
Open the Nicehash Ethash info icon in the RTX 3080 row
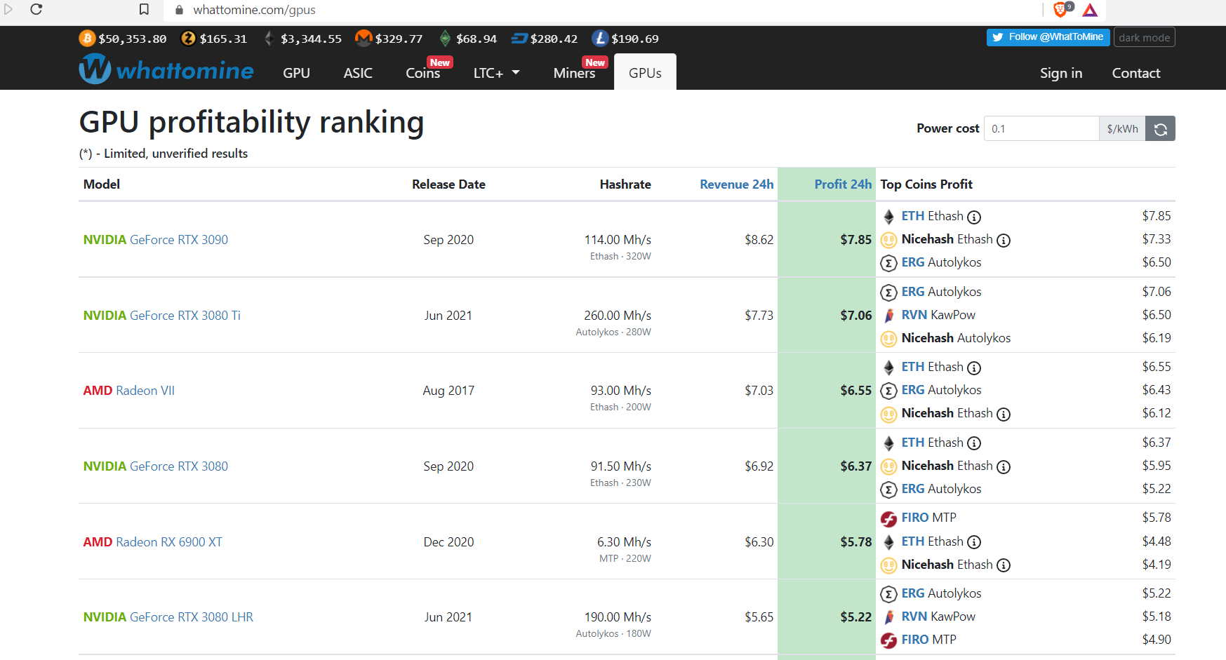(1004, 467)
